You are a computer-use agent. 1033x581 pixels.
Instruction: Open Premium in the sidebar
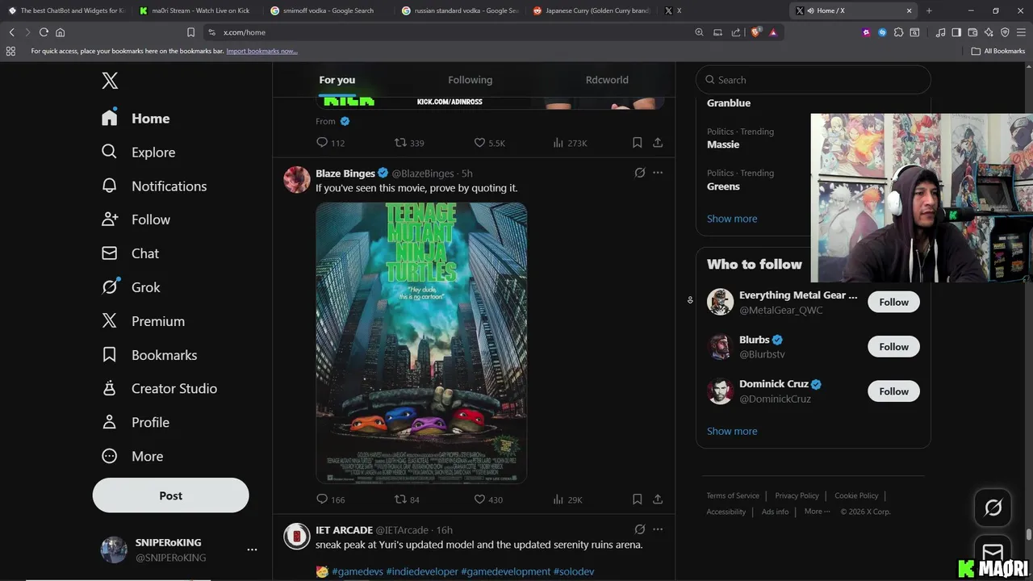click(143, 321)
